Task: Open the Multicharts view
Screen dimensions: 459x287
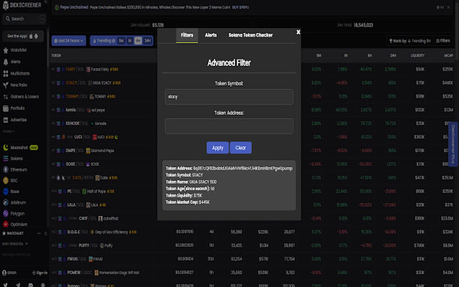Action: point(21,73)
